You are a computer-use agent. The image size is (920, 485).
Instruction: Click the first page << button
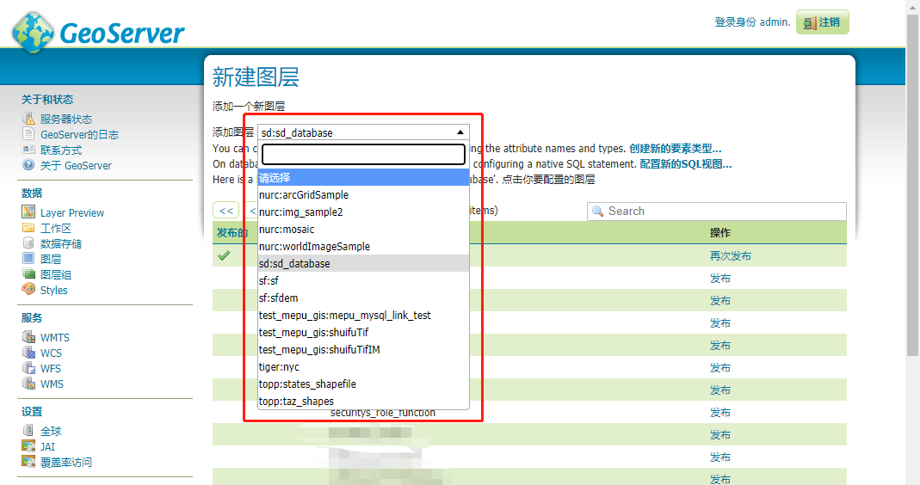[x=225, y=211]
